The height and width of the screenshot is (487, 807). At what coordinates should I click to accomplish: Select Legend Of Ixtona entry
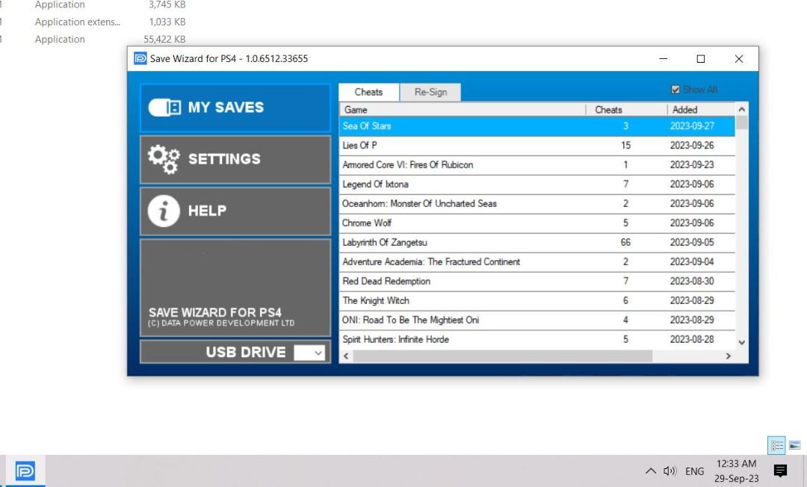(x=537, y=184)
